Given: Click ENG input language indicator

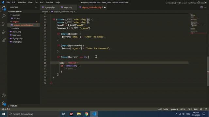Looking at the screenshot, I should [x=188, y=114].
